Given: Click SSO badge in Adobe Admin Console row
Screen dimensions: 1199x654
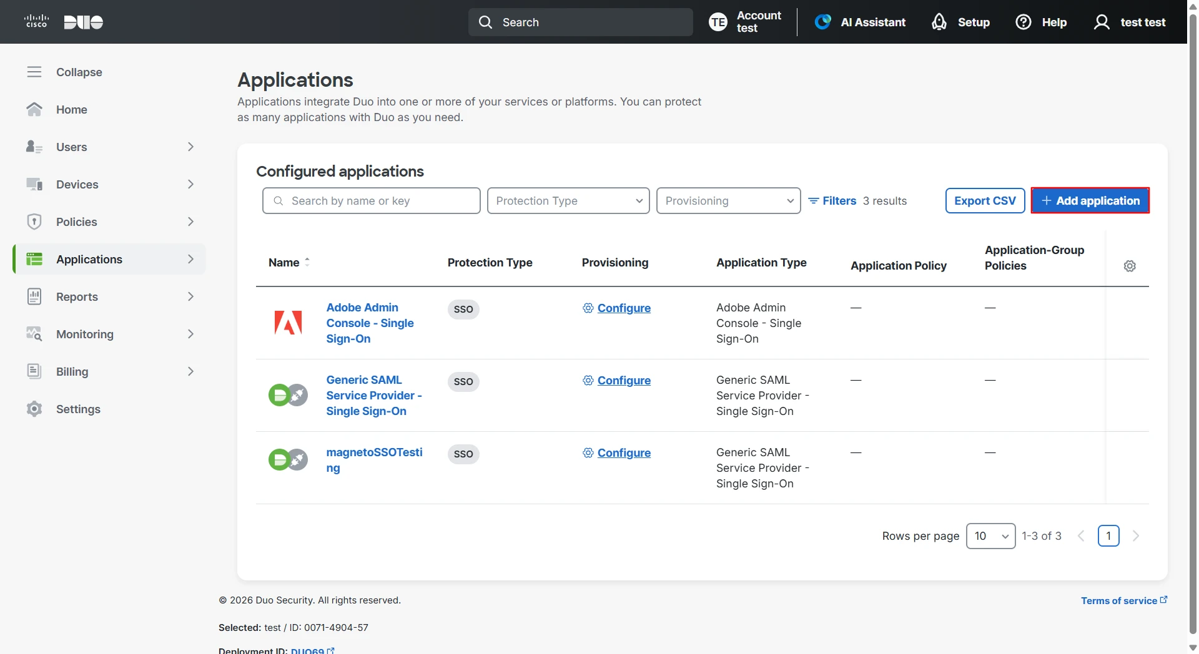Looking at the screenshot, I should tap(463, 310).
